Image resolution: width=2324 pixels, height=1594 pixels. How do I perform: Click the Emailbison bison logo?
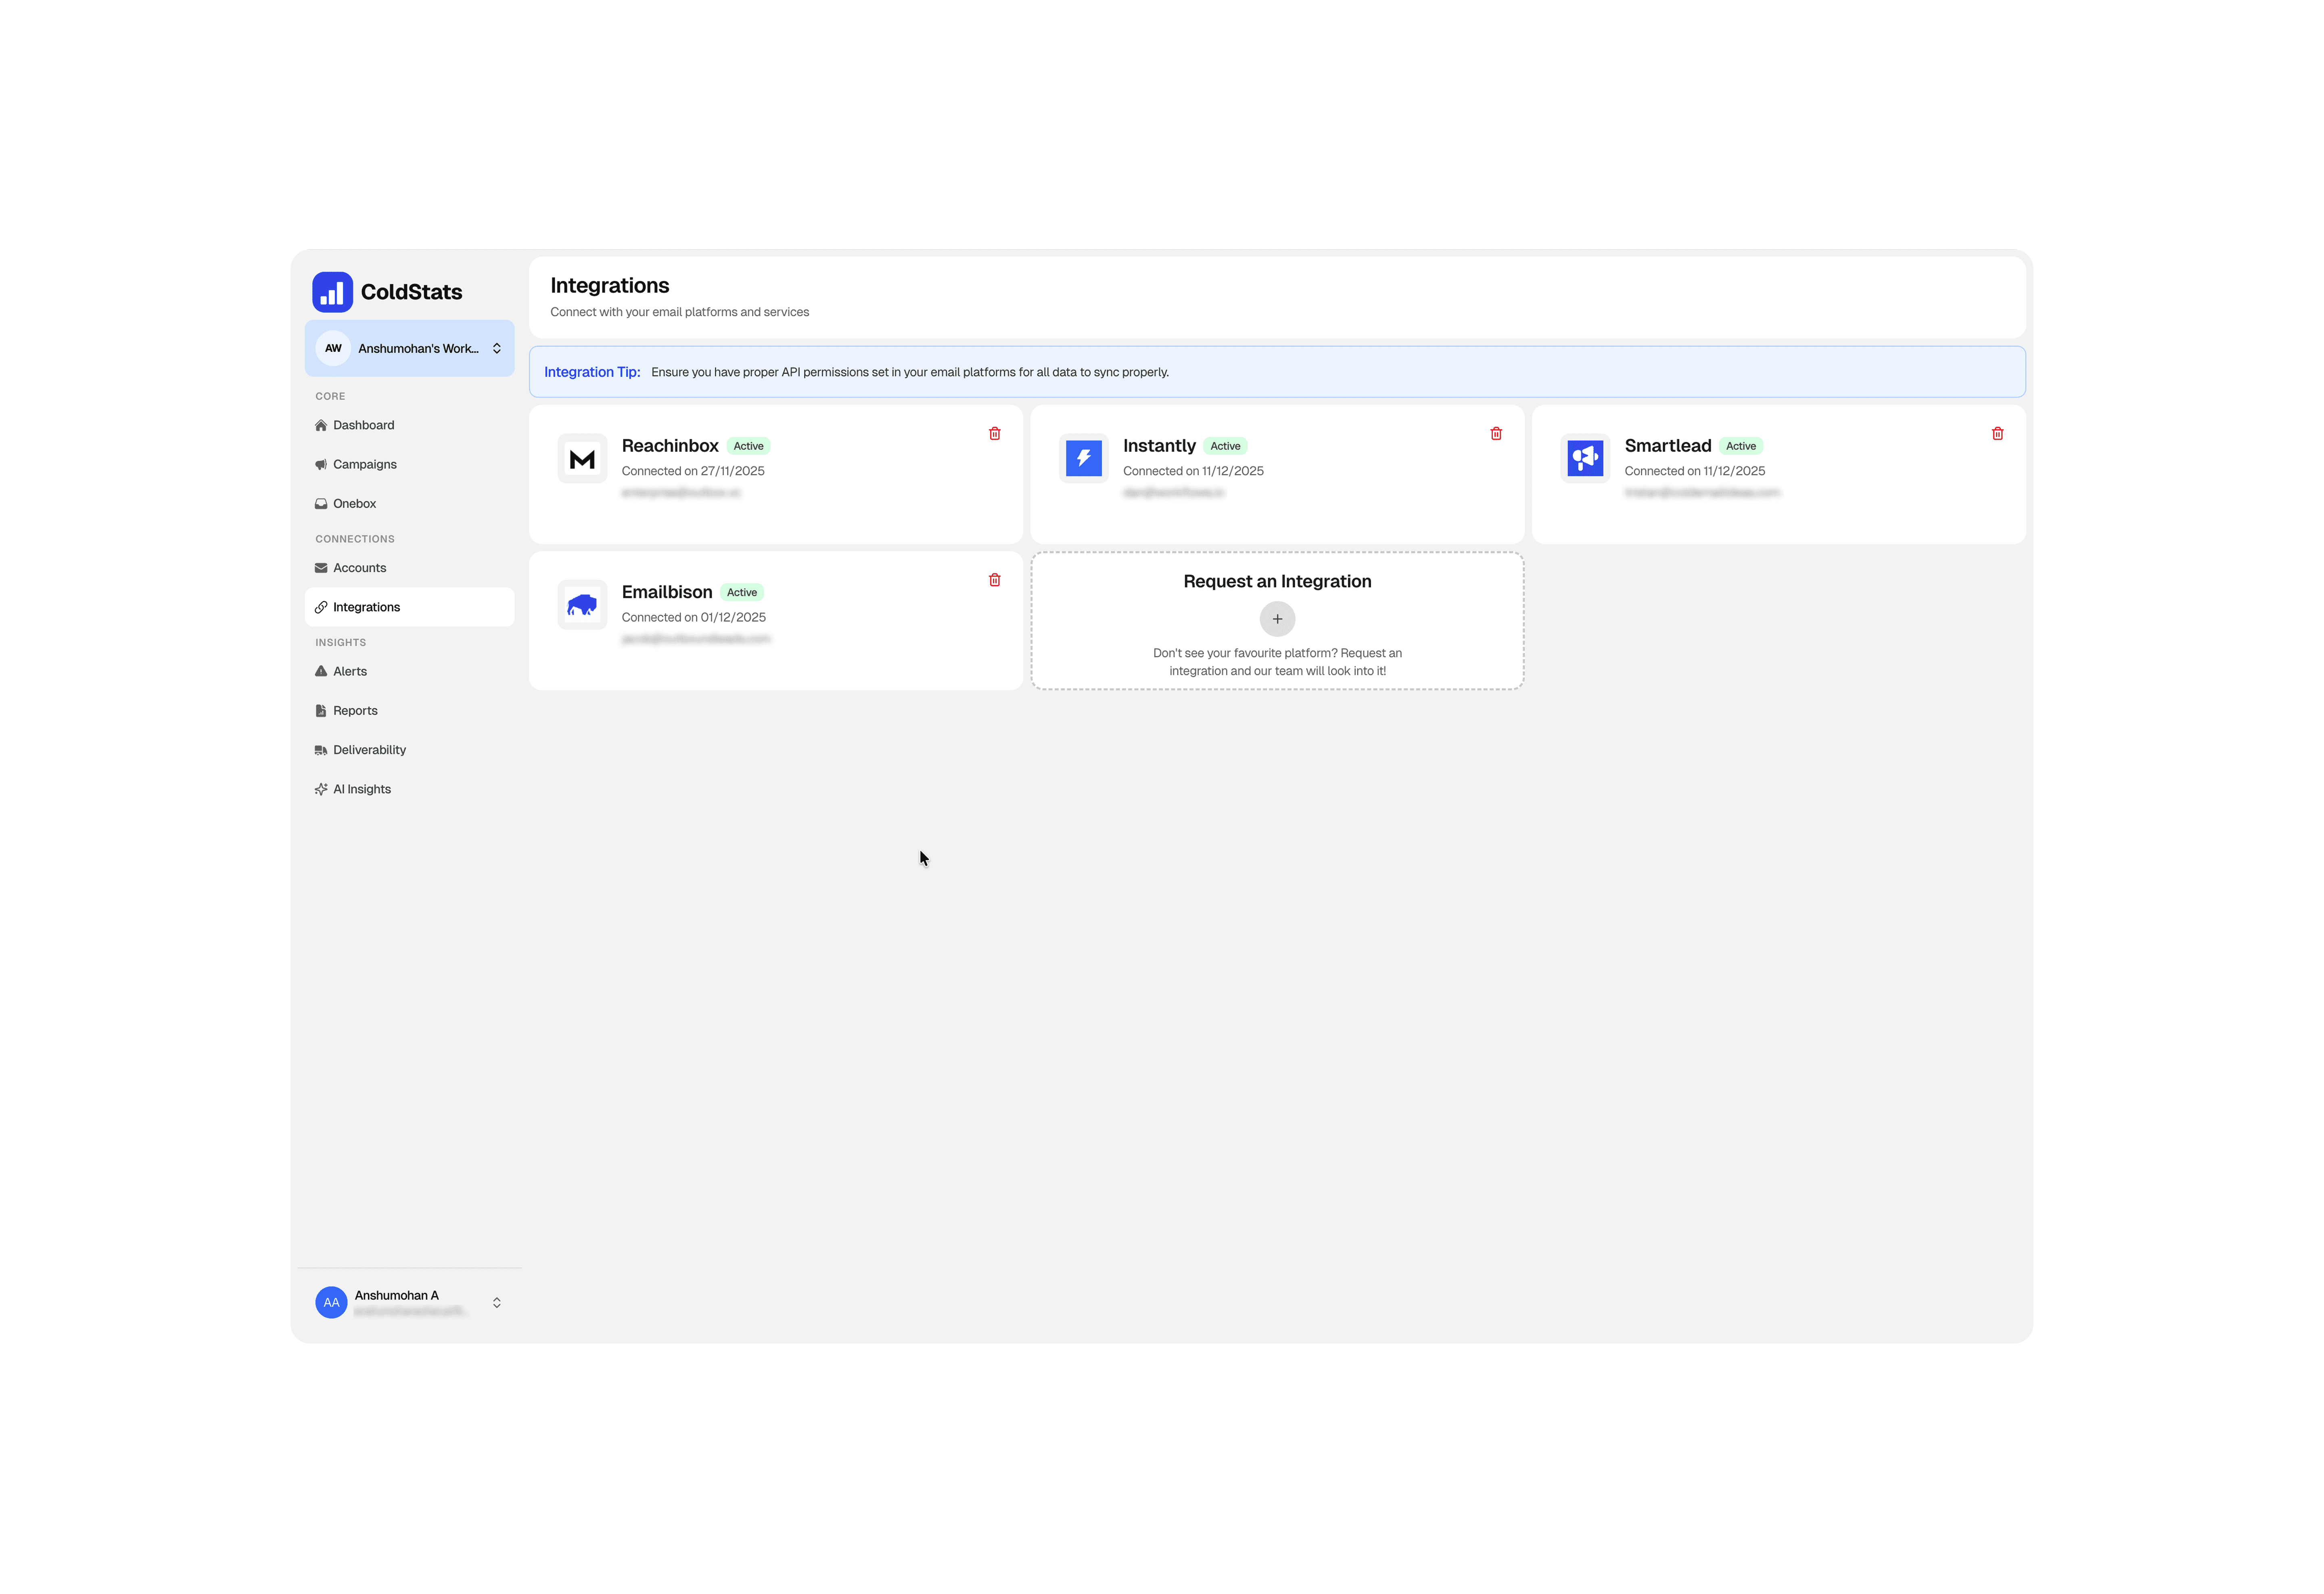tap(582, 605)
